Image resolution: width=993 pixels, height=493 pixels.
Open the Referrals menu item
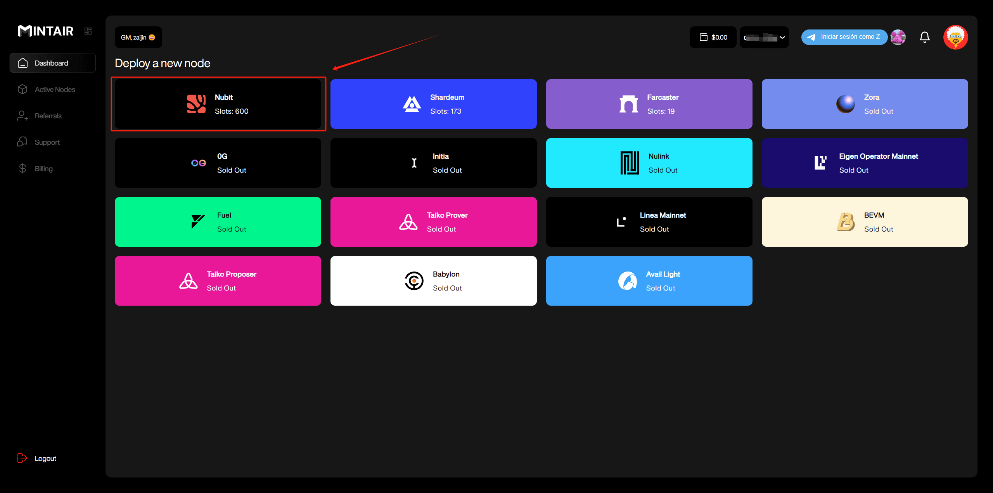pos(48,116)
